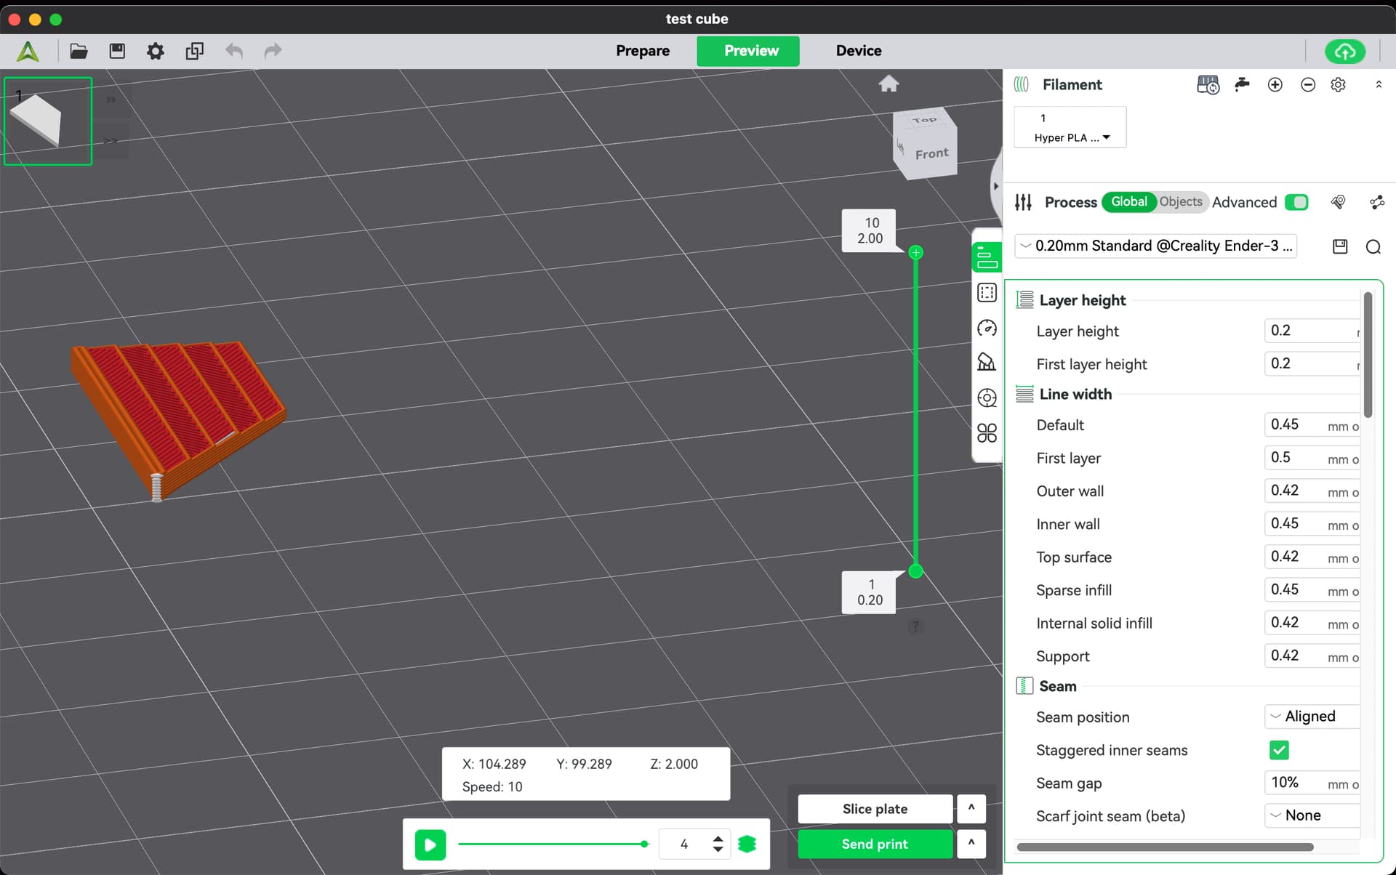Expand the 0.20mm Standard preset dropdown
Screen dimensions: 1396x875
click(x=1155, y=246)
